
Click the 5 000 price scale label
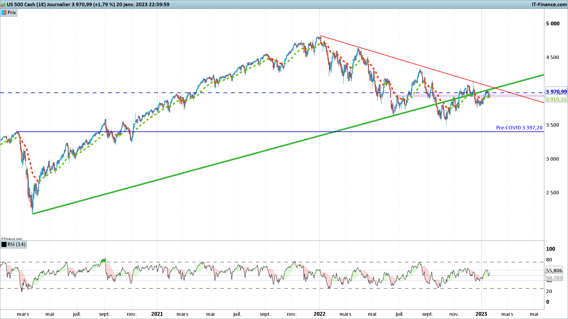(553, 24)
